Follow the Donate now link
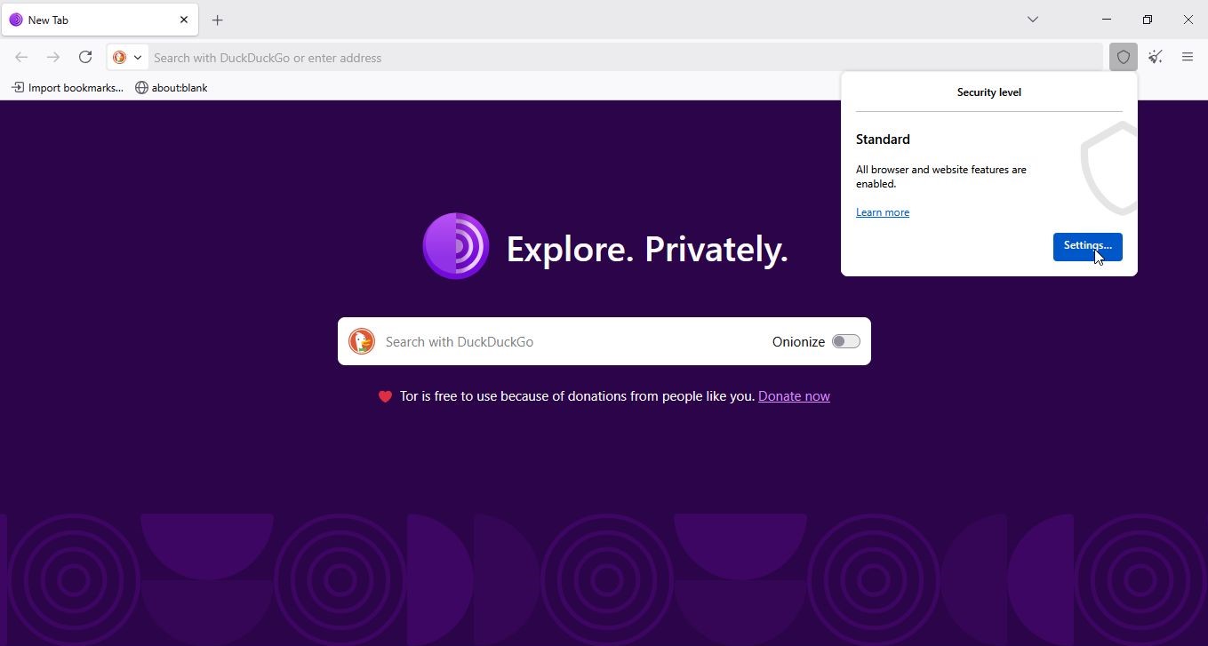Image resolution: width=1208 pixels, height=646 pixels. click(x=794, y=396)
